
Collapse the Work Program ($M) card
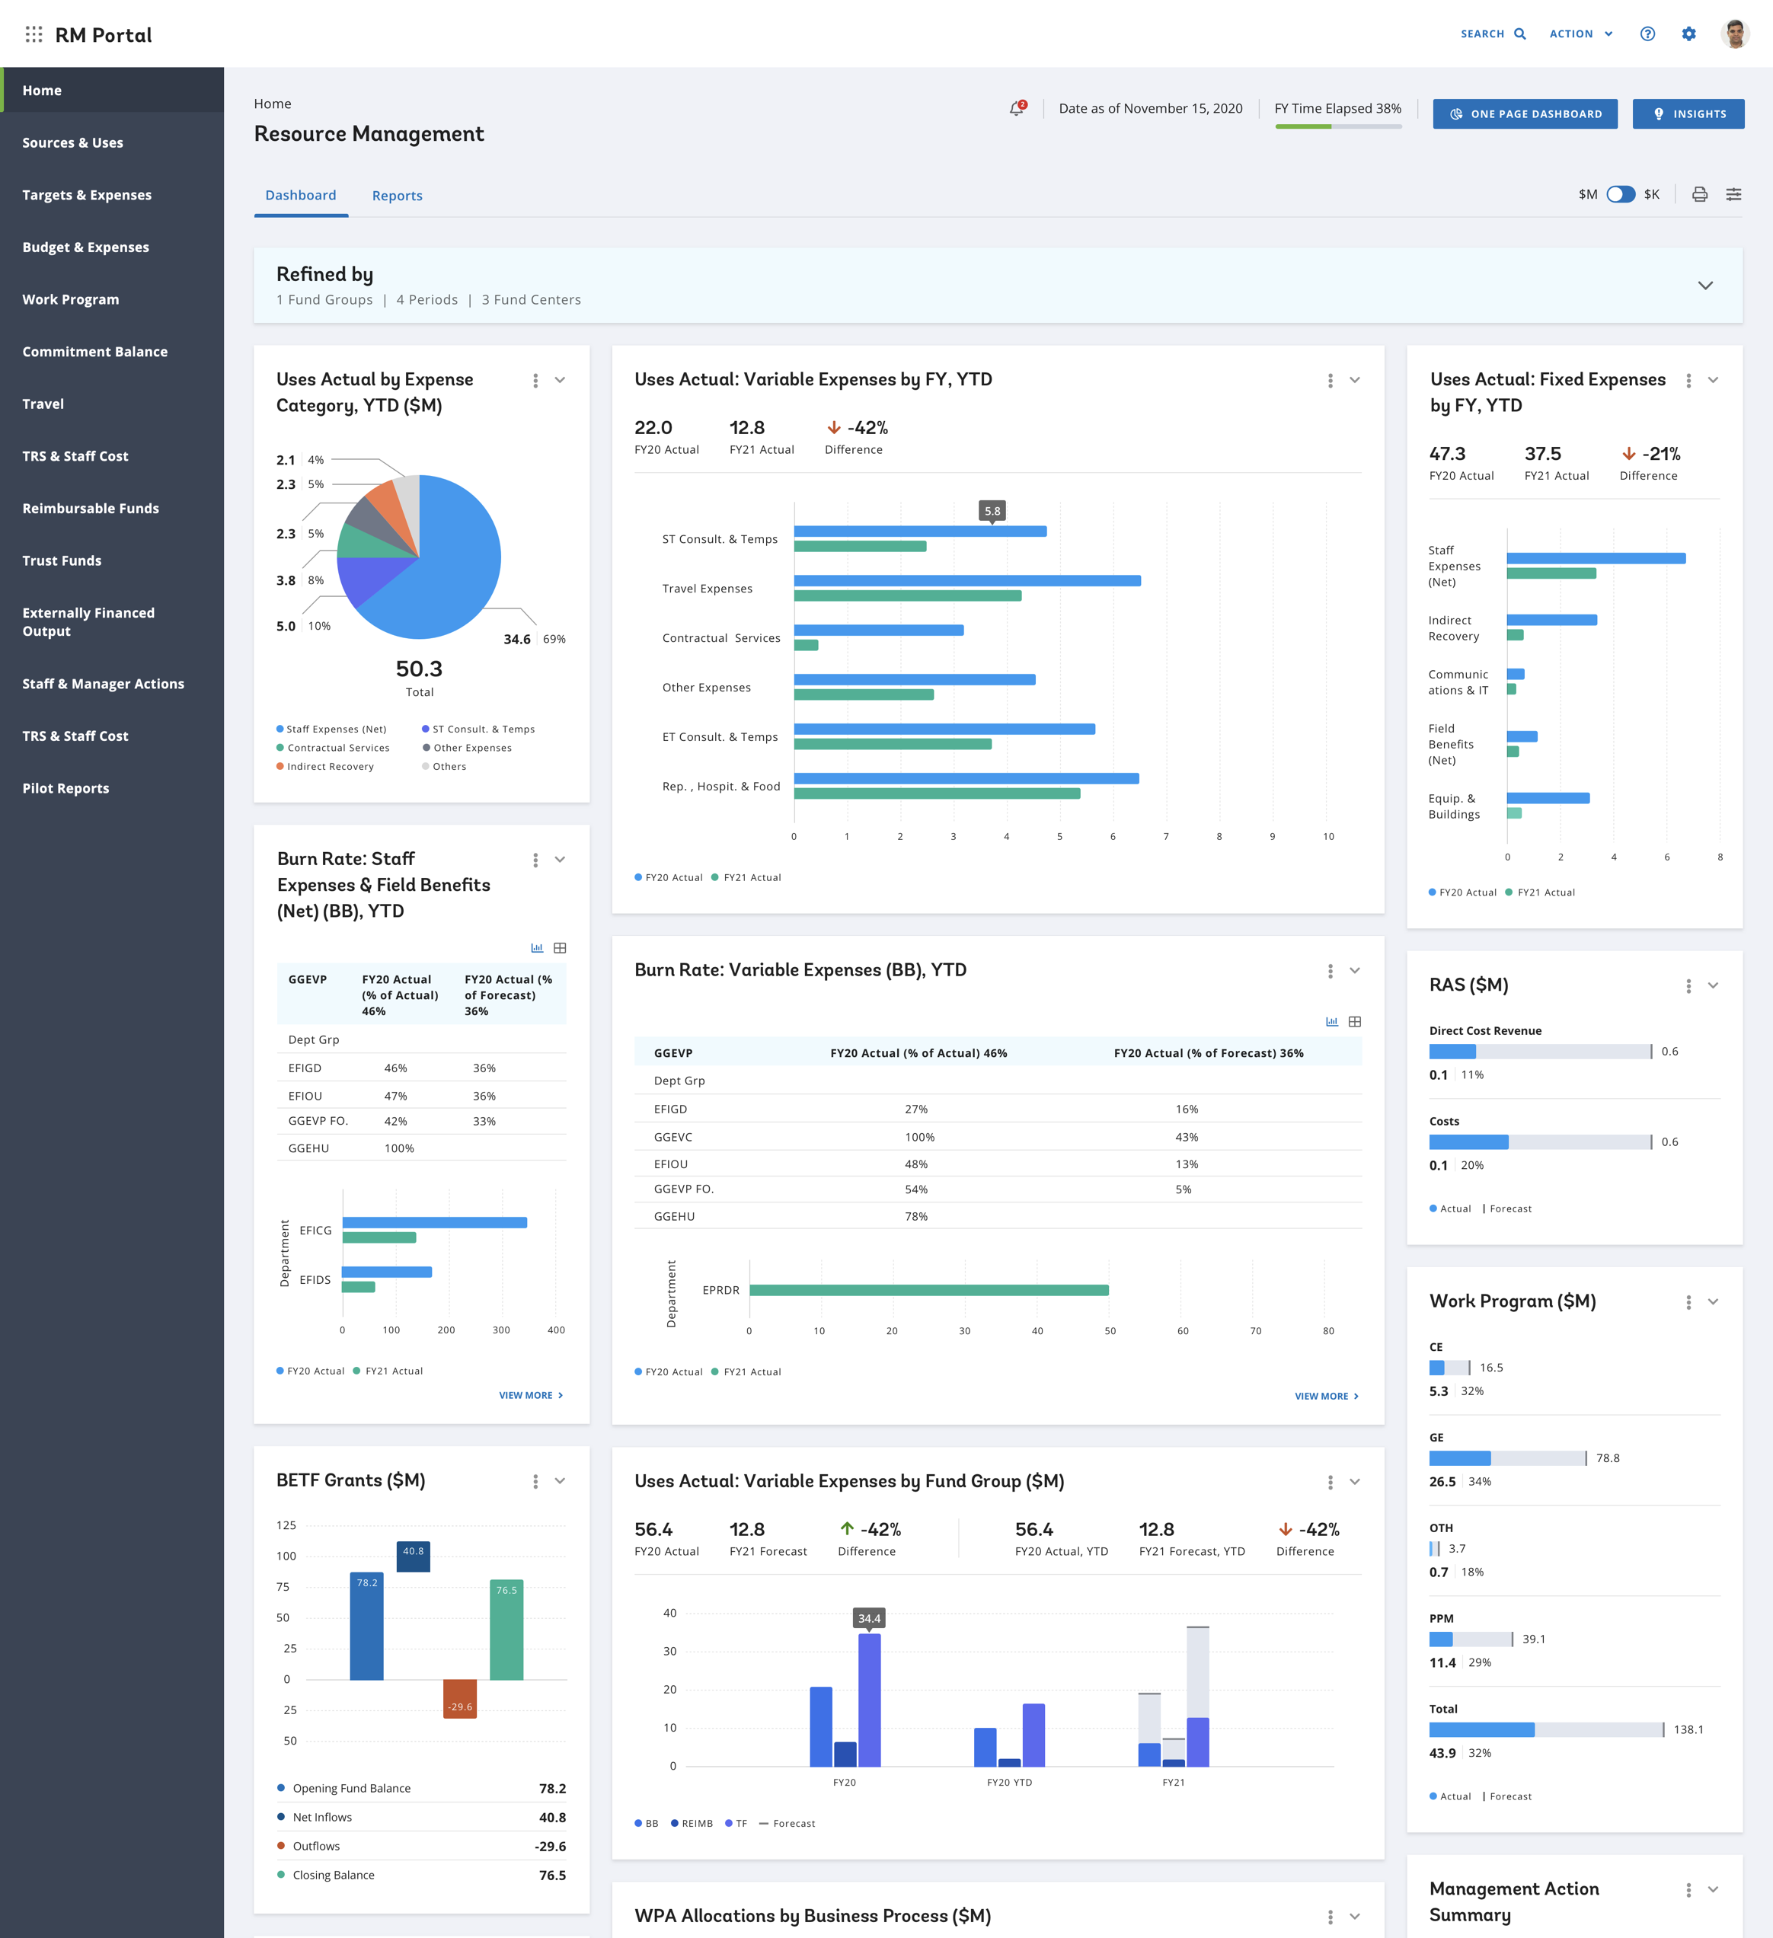click(1714, 1301)
